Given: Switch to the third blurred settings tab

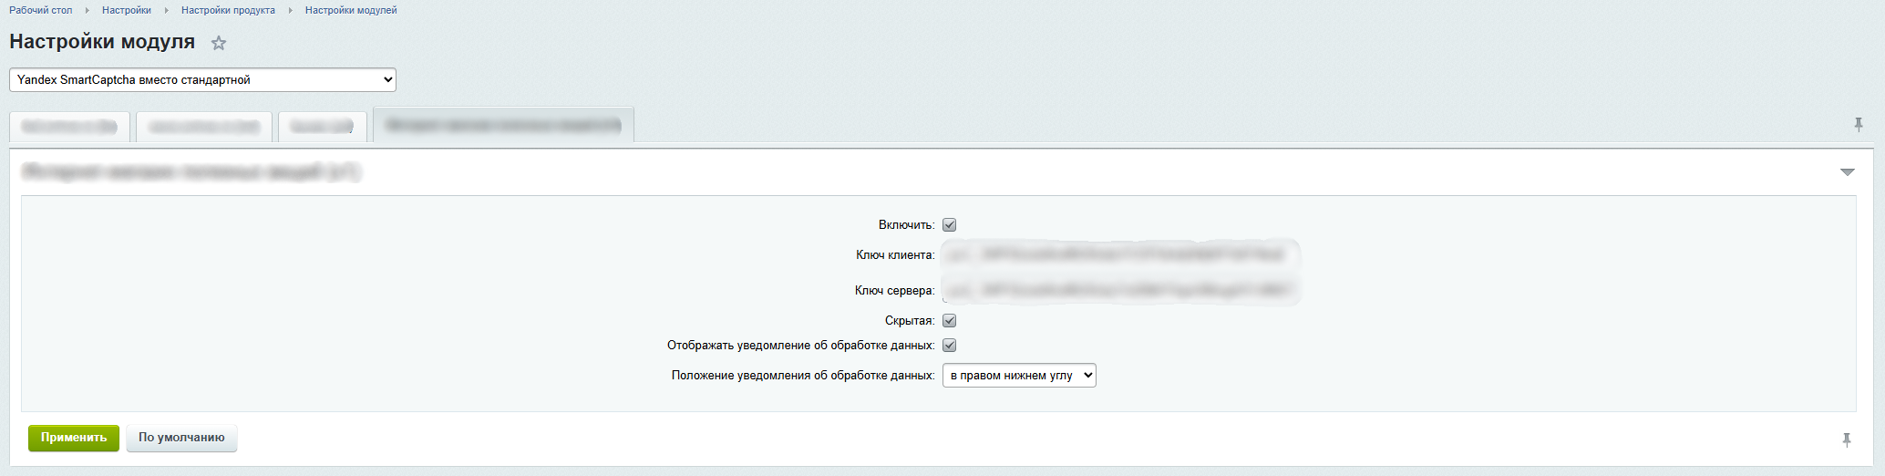Looking at the screenshot, I should click(x=322, y=127).
